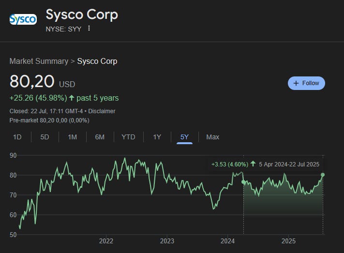
Task: Click the plus Follow button
Action: click(306, 83)
